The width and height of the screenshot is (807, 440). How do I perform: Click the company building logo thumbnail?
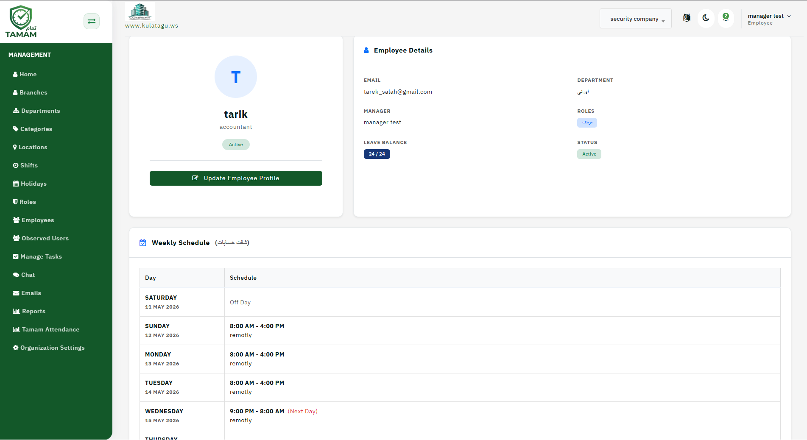click(x=140, y=11)
